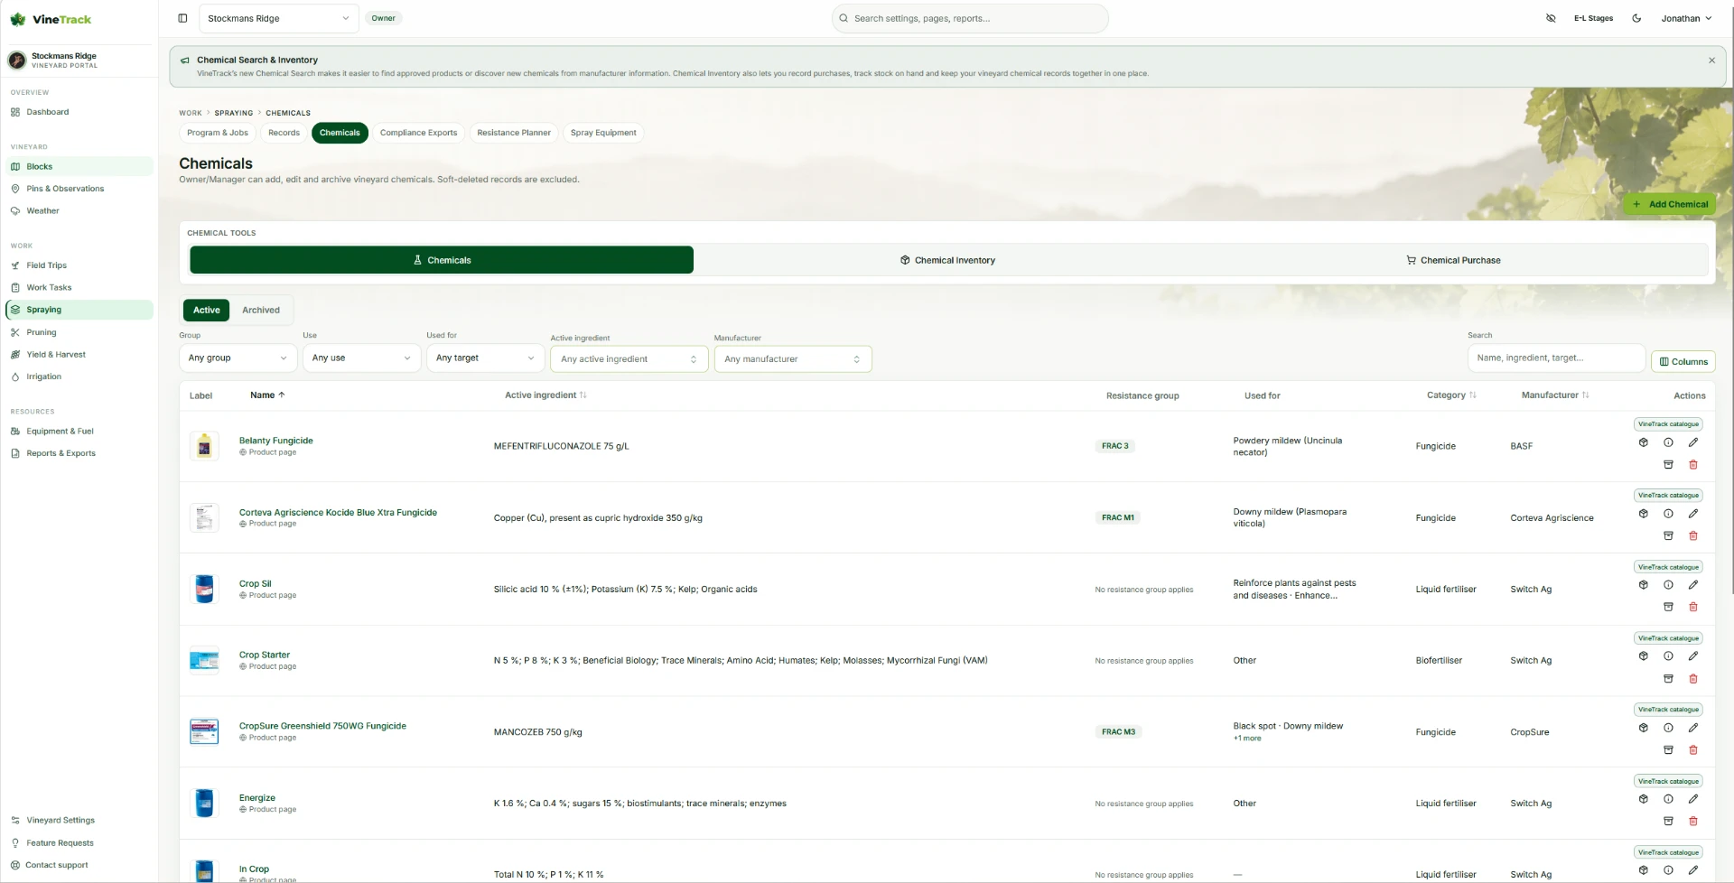Edit Belanty Fungicide with pencil icon

pyautogui.click(x=1693, y=442)
